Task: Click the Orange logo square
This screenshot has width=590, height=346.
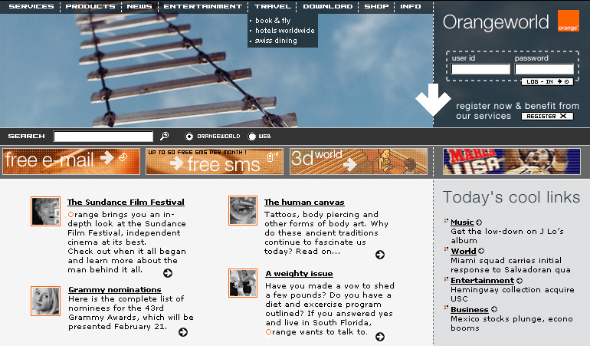Action: click(x=569, y=21)
